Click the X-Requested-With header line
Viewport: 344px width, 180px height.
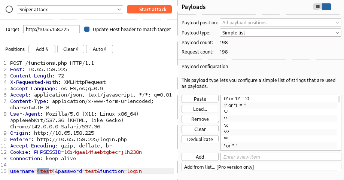58,82
